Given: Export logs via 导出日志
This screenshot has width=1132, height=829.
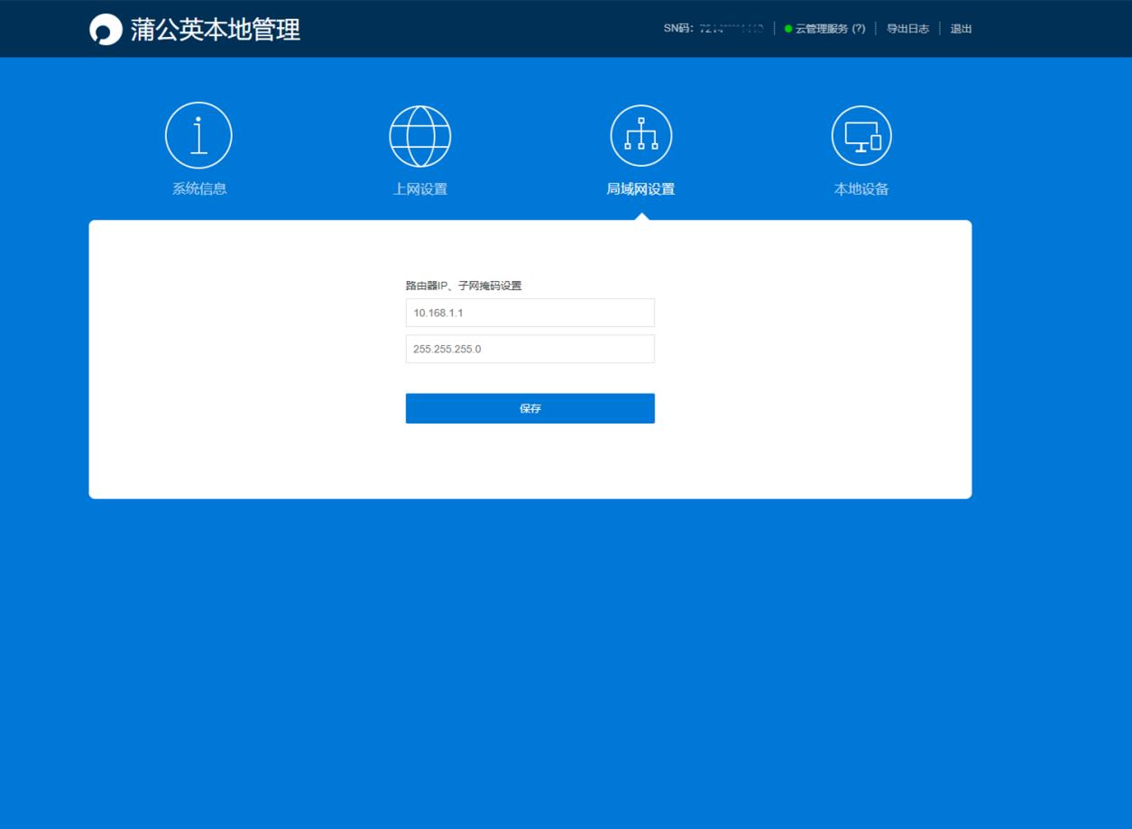Looking at the screenshot, I should (907, 28).
